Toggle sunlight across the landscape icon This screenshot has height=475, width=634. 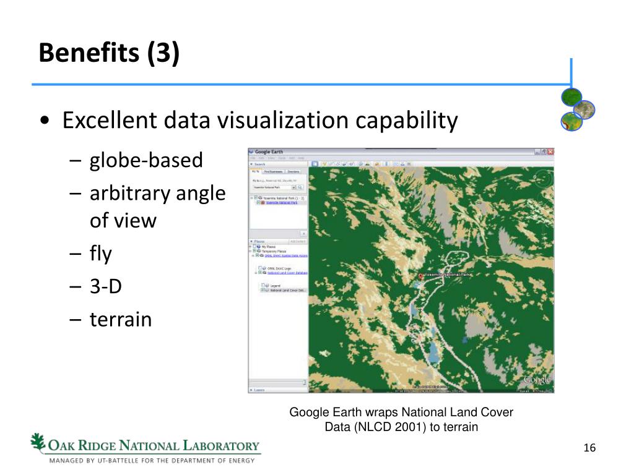[x=368, y=164]
